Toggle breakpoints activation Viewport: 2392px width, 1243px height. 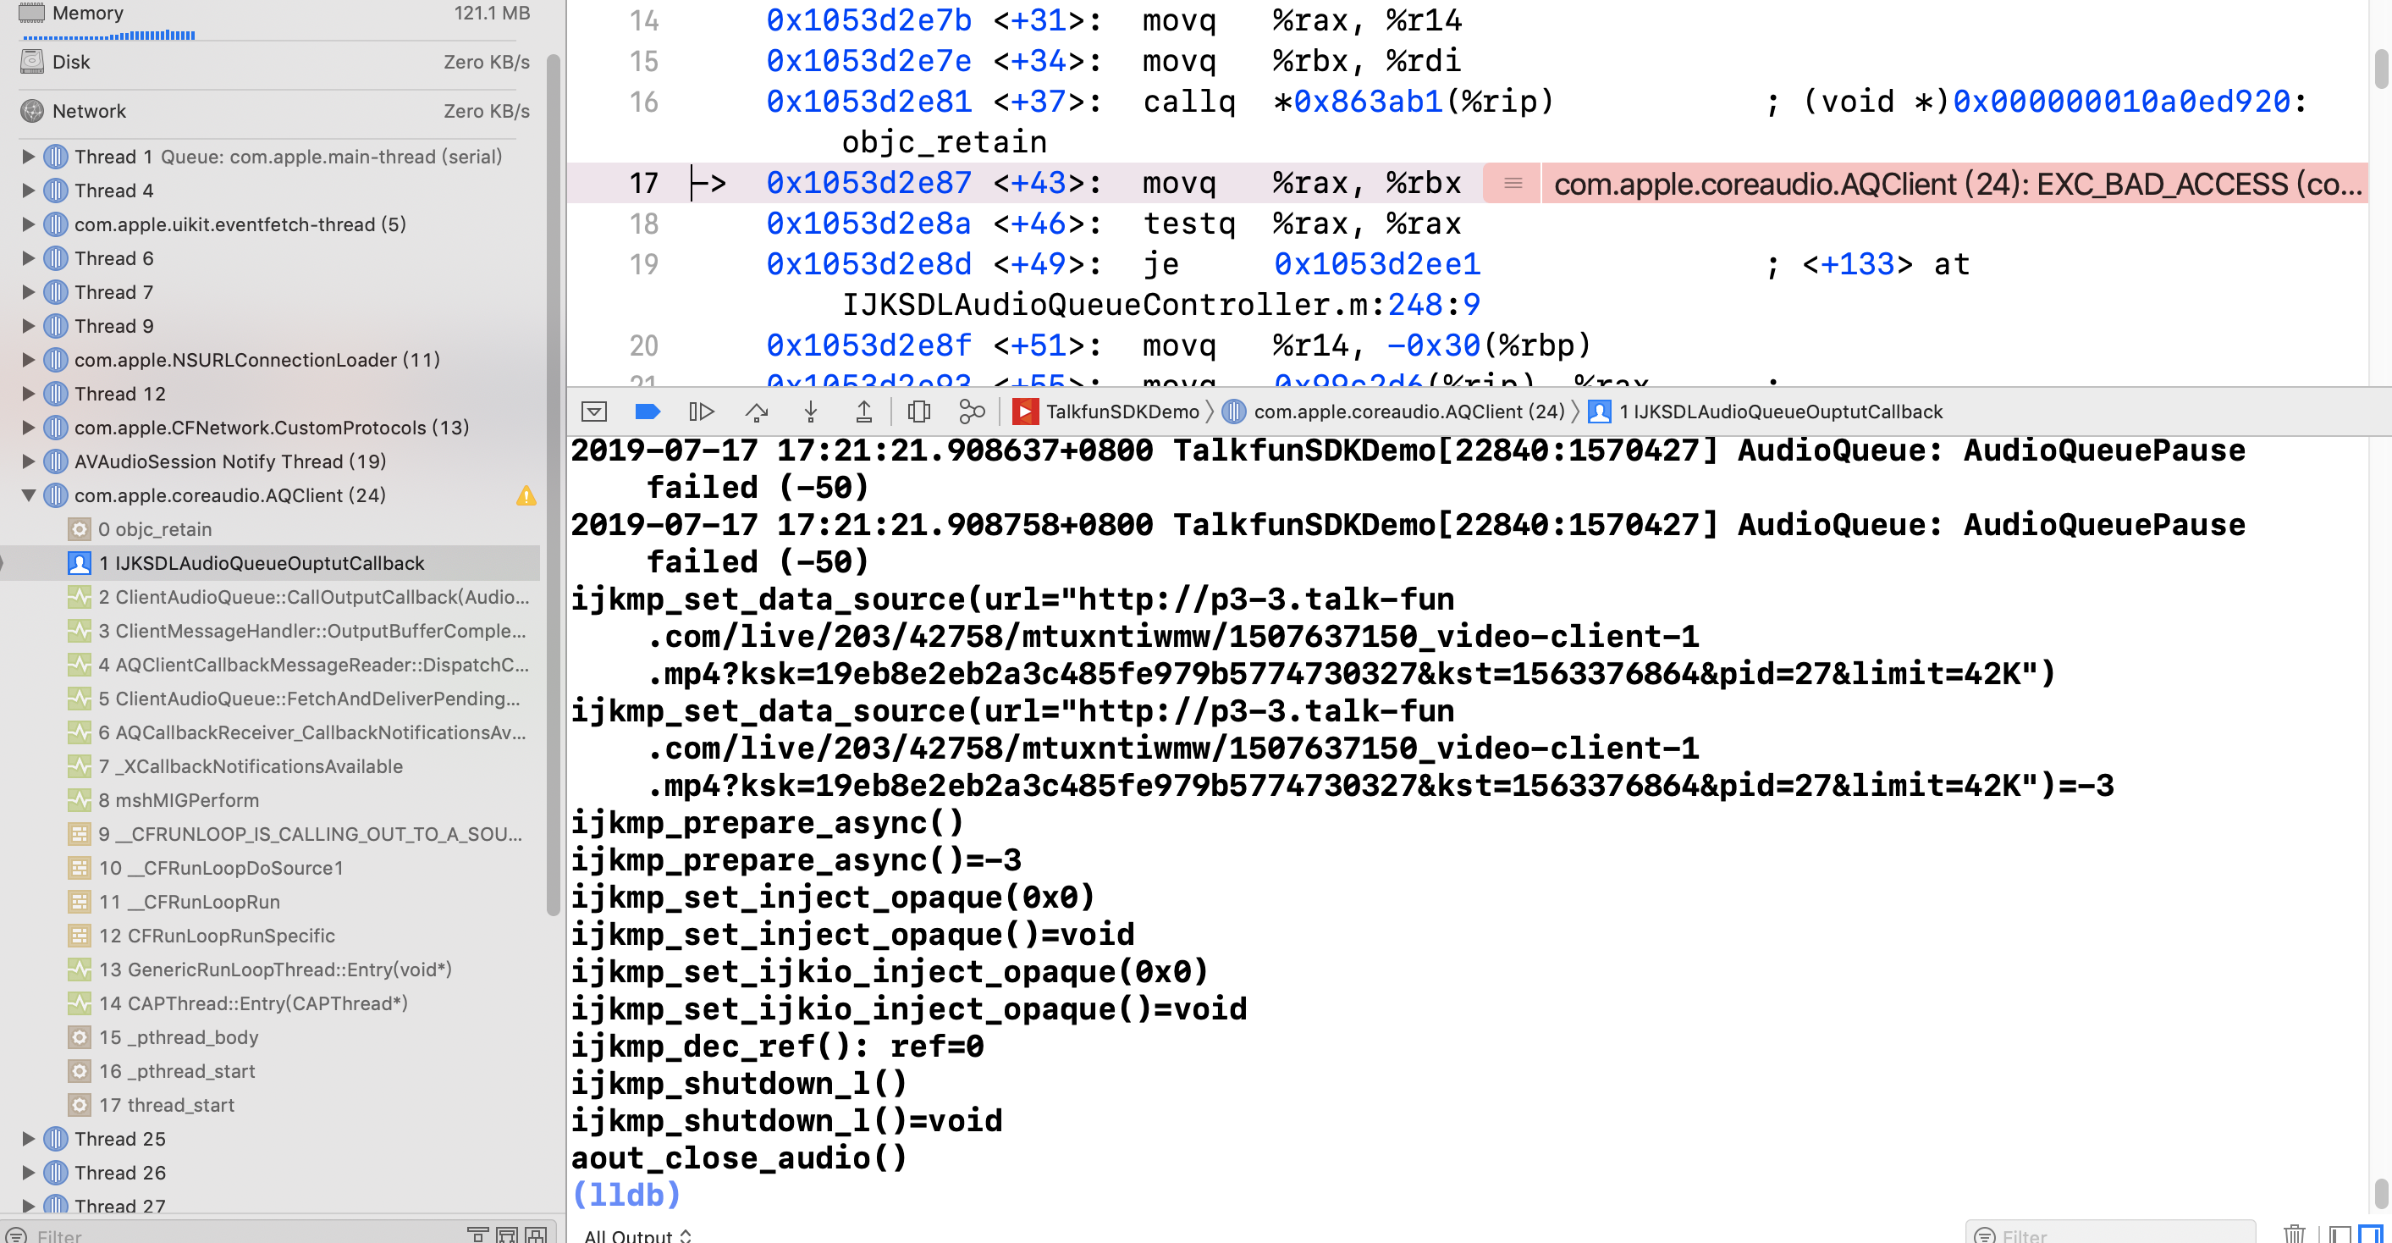pyautogui.click(x=648, y=412)
